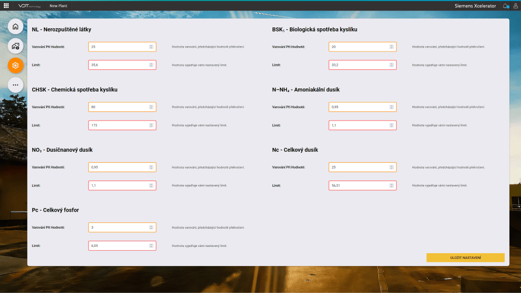This screenshot has height=293, width=521.
Task: Go to the Home sidebar icon
Action: point(15,26)
